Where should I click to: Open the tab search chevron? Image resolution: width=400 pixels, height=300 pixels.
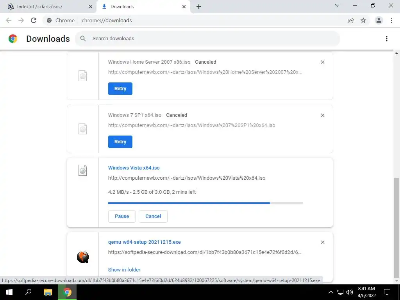(x=337, y=5)
